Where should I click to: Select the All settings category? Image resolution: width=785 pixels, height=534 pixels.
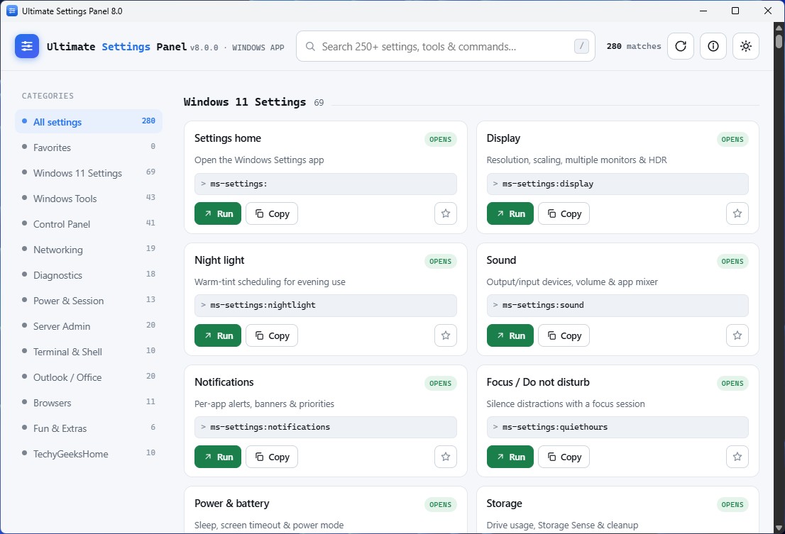89,121
